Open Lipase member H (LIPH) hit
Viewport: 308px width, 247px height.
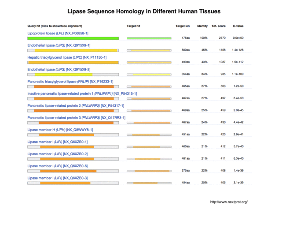point(60,130)
